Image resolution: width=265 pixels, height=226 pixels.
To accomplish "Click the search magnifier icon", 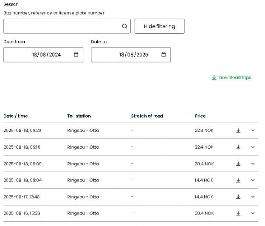I will 124,26.
